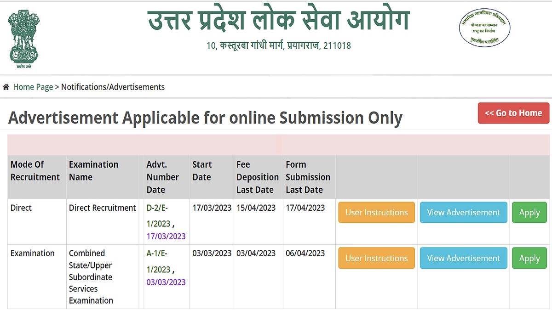Open the Home Page breadcrumb link
Image resolution: width=552 pixels, height=310 pixels.
33,87
